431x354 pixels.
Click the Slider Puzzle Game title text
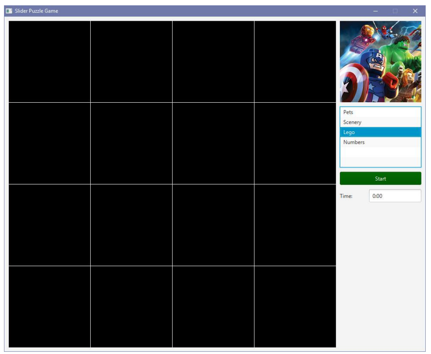coord(38,10)
